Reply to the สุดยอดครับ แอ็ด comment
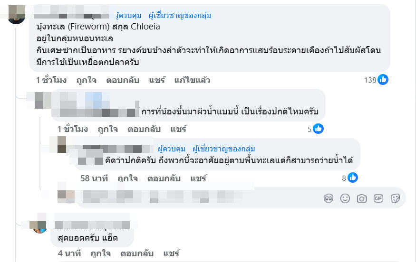Image resolution: width=416 pixels, height=262 pixels. click(137, 253)
